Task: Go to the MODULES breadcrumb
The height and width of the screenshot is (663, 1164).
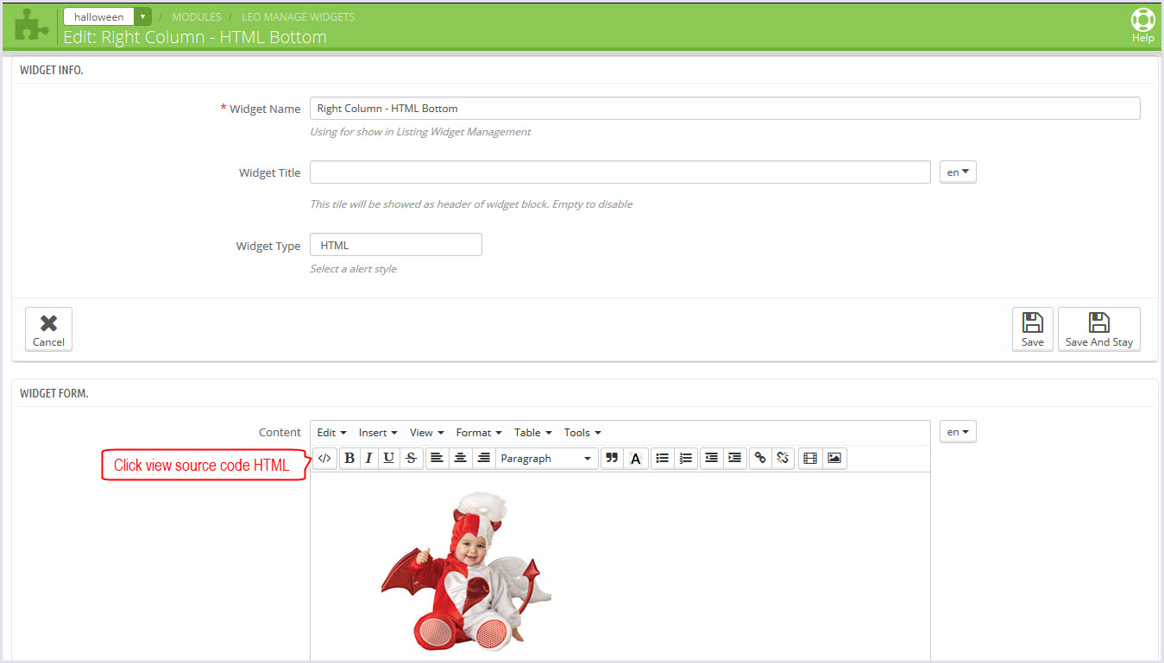Action: pos(197,16)
